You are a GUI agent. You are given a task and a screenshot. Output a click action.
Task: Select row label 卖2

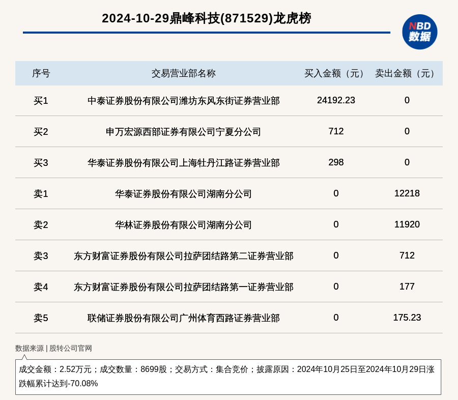(x=41, y=225)
